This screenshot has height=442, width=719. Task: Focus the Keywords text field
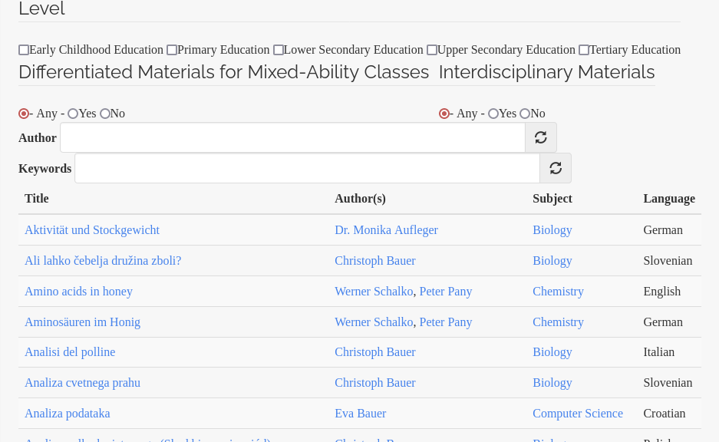pos(307,168)
